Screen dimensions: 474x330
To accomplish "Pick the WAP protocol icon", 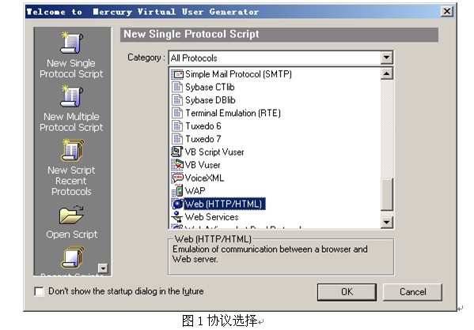I will [177, 190].
